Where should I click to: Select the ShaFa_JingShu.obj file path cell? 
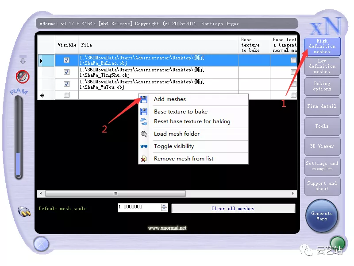tap(158, 72)
